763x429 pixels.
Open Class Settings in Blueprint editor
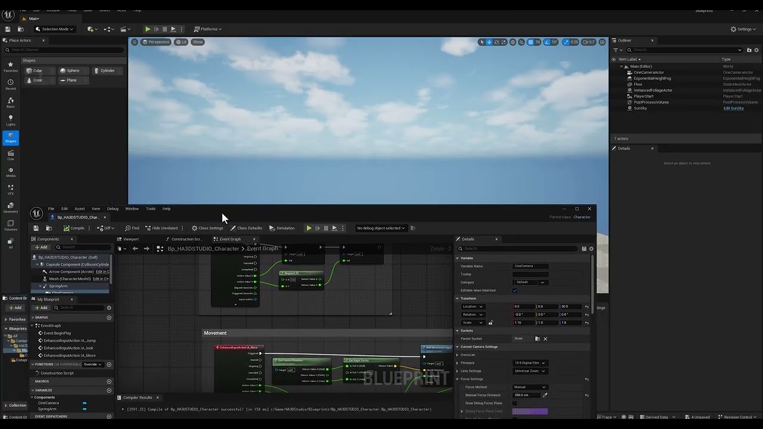pos(207,228)
